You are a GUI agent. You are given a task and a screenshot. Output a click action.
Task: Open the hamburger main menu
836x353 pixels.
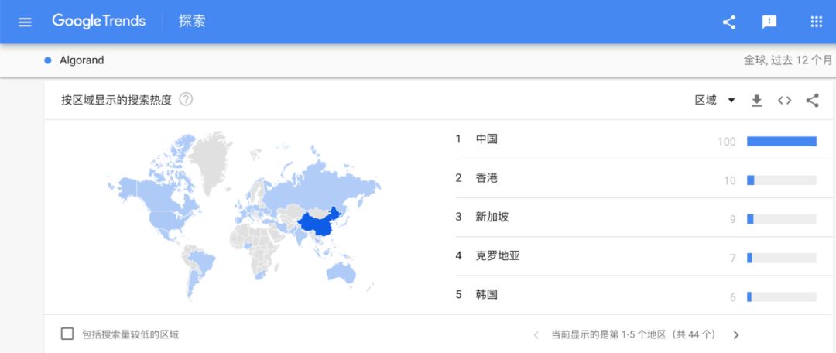[25, 22]
